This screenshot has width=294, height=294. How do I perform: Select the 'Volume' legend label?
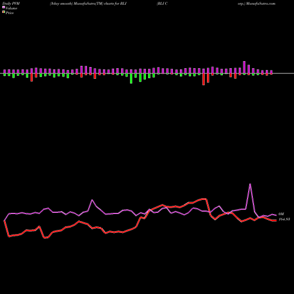11,8
